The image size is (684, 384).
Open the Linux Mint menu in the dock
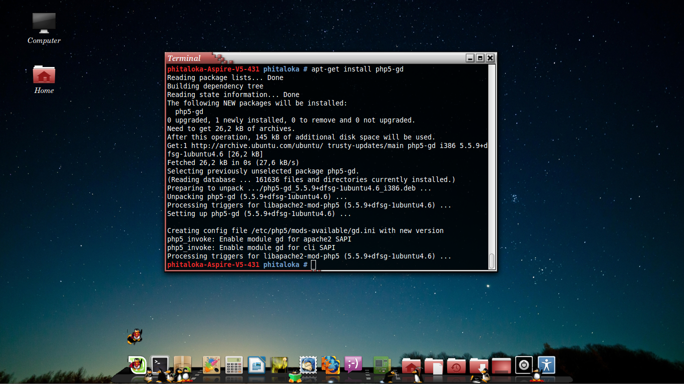[x=137, y=365]
